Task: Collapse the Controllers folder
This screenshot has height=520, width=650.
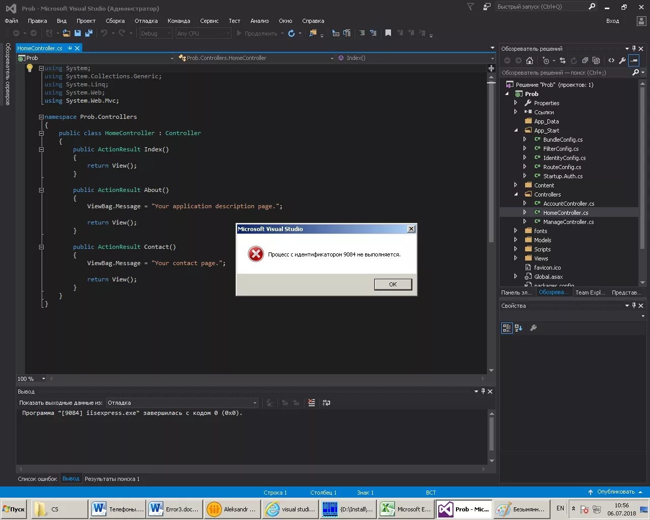Action: (x=515, y=194)
